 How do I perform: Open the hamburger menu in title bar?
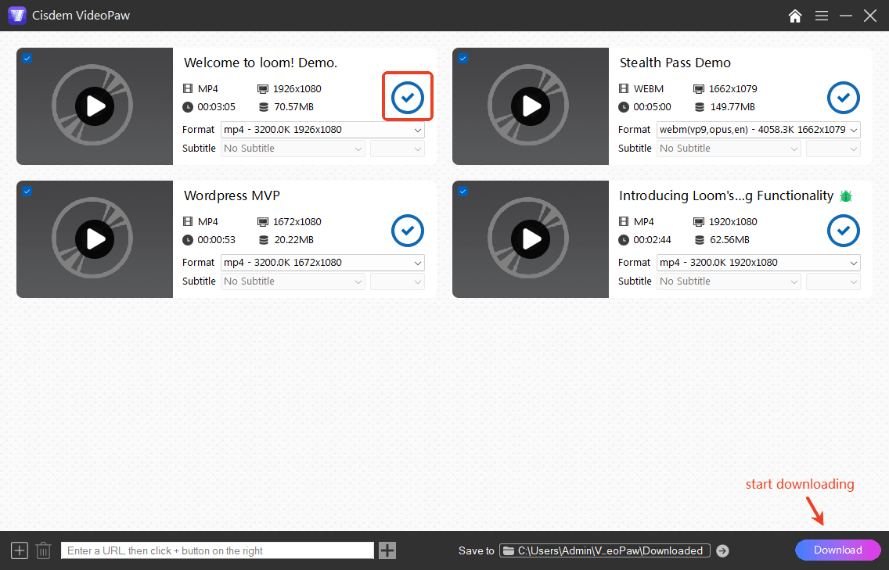tap(822, 16)
